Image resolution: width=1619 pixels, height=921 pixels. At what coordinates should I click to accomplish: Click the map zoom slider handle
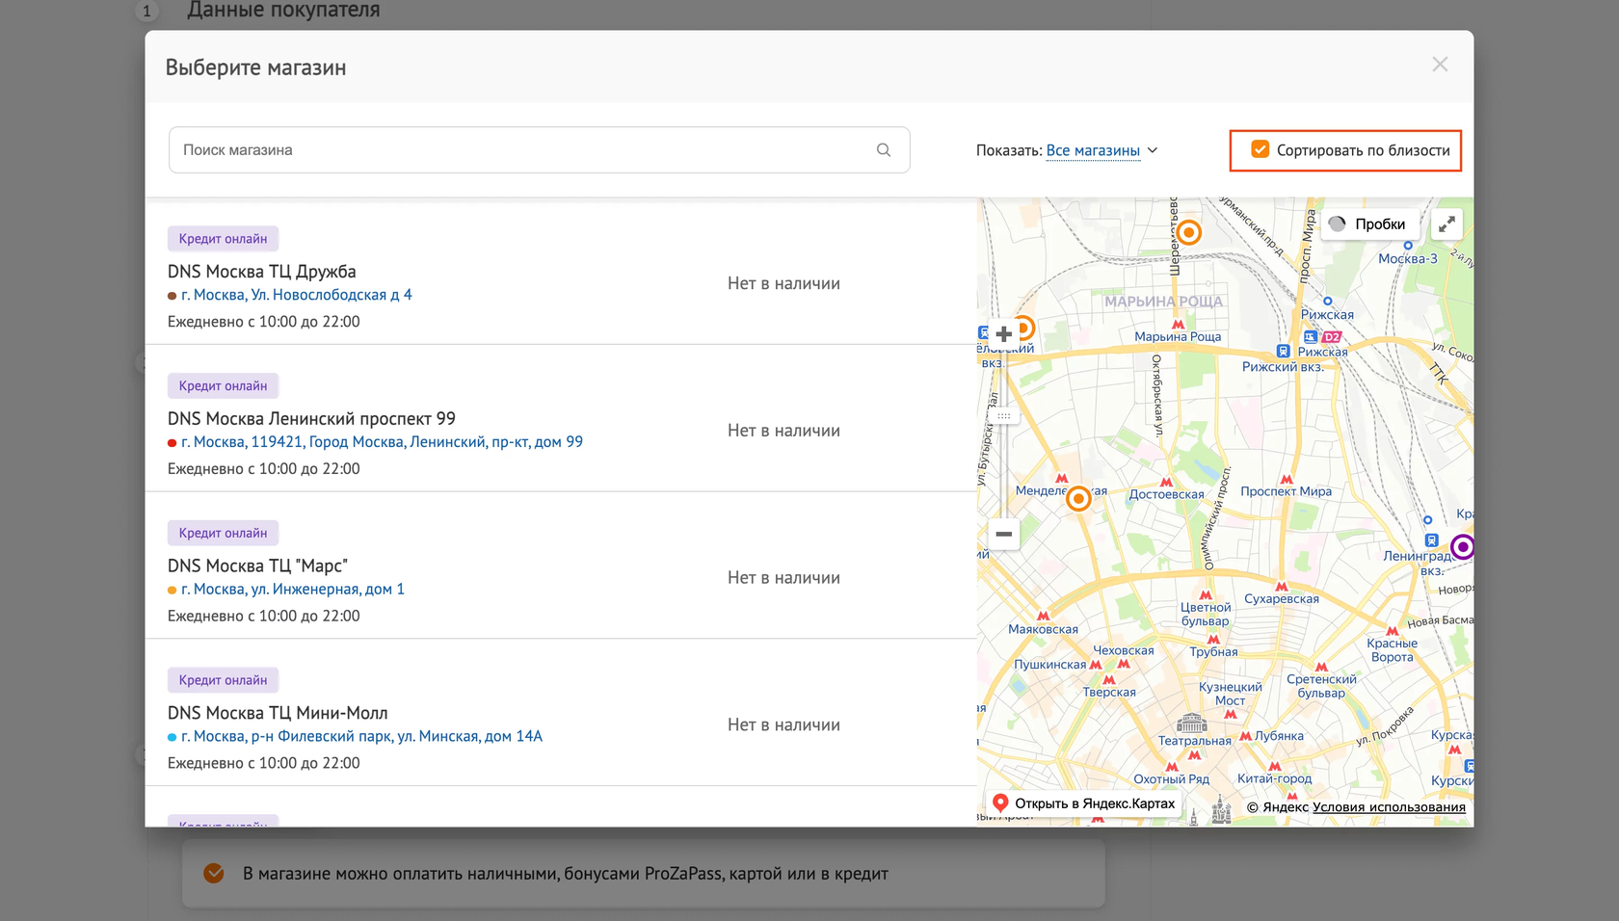click(x=1003, y=416)
